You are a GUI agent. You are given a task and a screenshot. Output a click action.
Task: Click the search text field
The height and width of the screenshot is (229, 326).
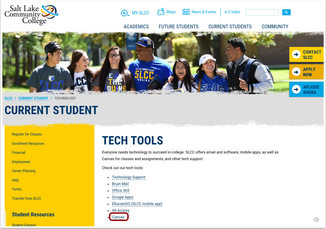tap(262, 13)
